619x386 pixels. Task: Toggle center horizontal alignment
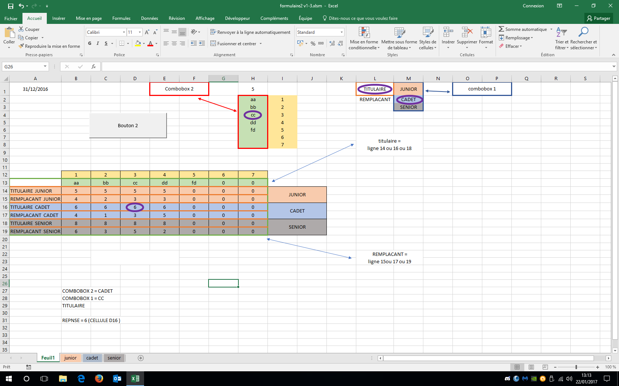coord(174,43)
